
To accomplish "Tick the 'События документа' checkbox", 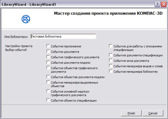I will click(x=48, y=51).
